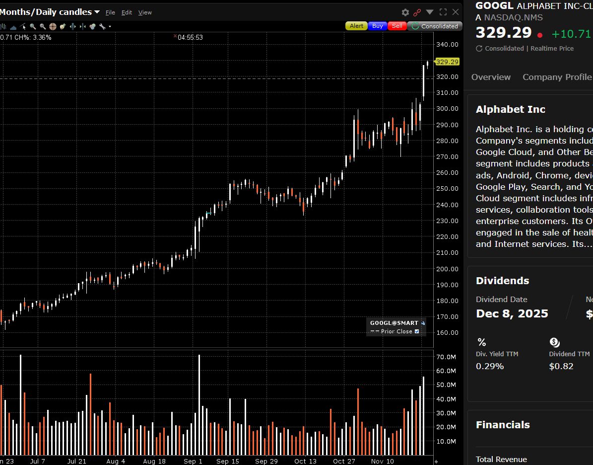
Task: Switch to the Company Profile tab
Action: tap(557, 77)
